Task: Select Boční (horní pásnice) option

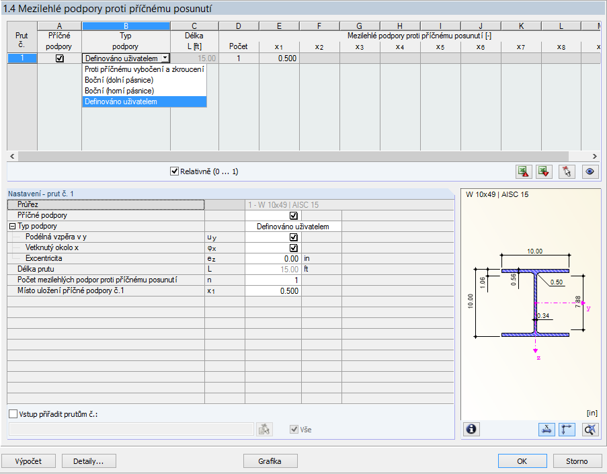Action: click(x=144, y=91)
